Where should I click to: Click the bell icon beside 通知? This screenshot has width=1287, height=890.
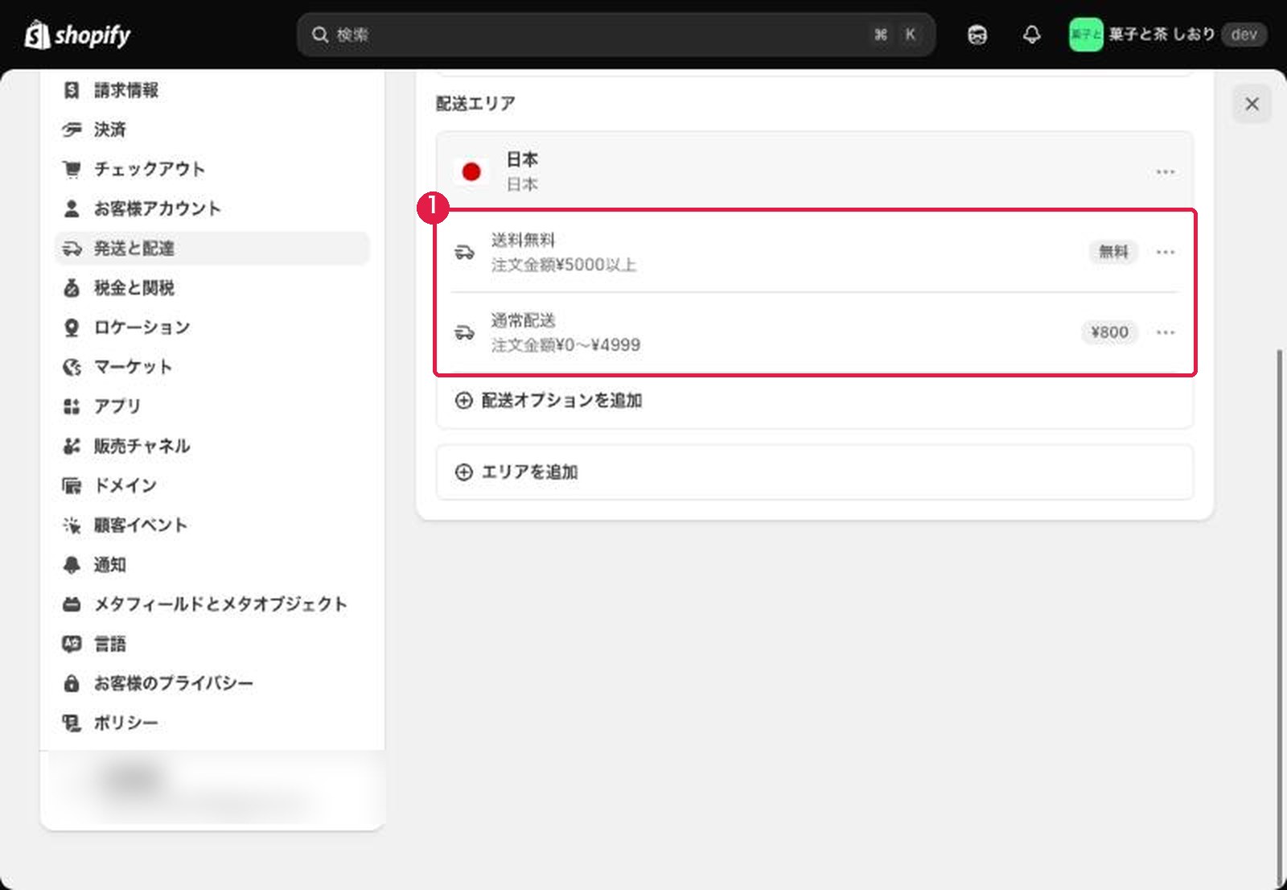[72, 564]
